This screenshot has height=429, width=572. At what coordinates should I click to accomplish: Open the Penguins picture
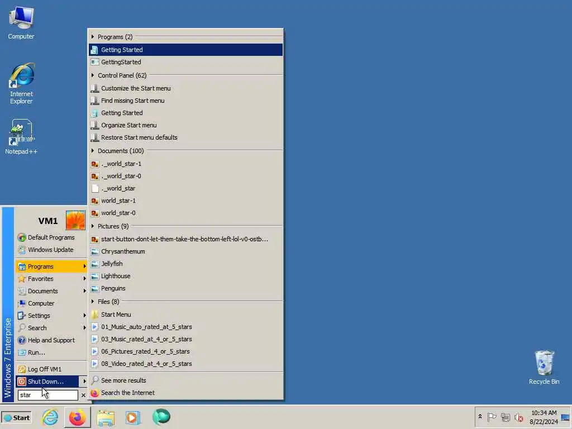pos(185,289)
